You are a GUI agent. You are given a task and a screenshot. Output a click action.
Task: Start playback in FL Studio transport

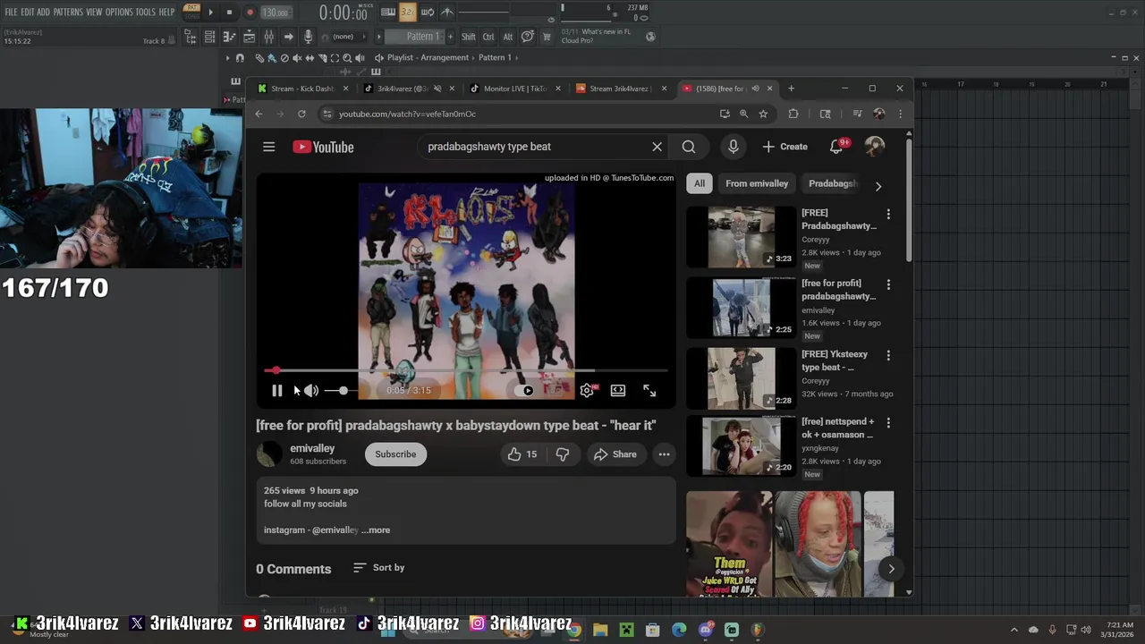point(211,13)
